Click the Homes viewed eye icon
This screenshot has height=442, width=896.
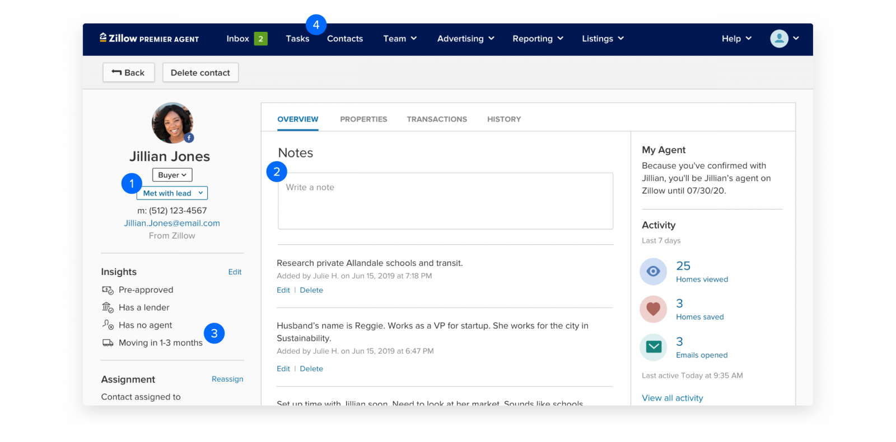pyautogui.click(x=653, y=272)
